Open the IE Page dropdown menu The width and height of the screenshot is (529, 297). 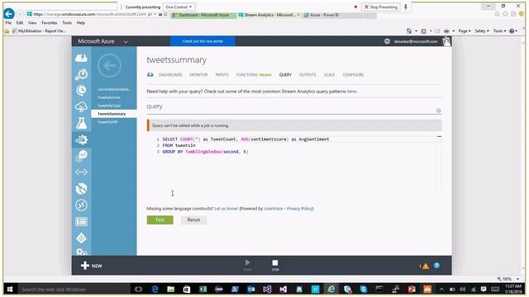[x=465, y=31]
